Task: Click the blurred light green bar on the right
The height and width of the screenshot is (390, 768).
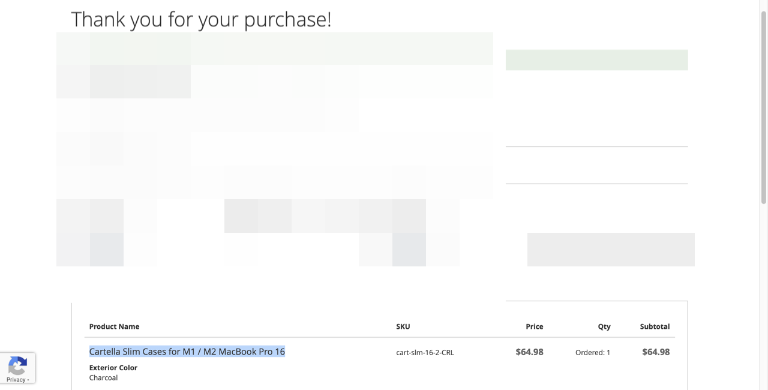Action: (x=596, y=60)
